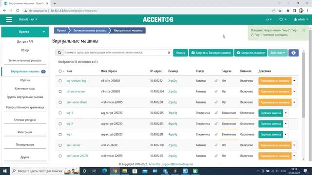312x175 pixels.
Task: Open Образы in sidebar
Action: point(25,80)
